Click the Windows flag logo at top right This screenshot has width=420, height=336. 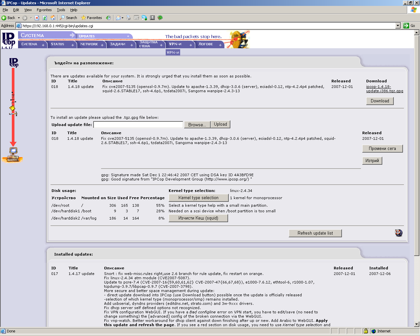point(413,10)
